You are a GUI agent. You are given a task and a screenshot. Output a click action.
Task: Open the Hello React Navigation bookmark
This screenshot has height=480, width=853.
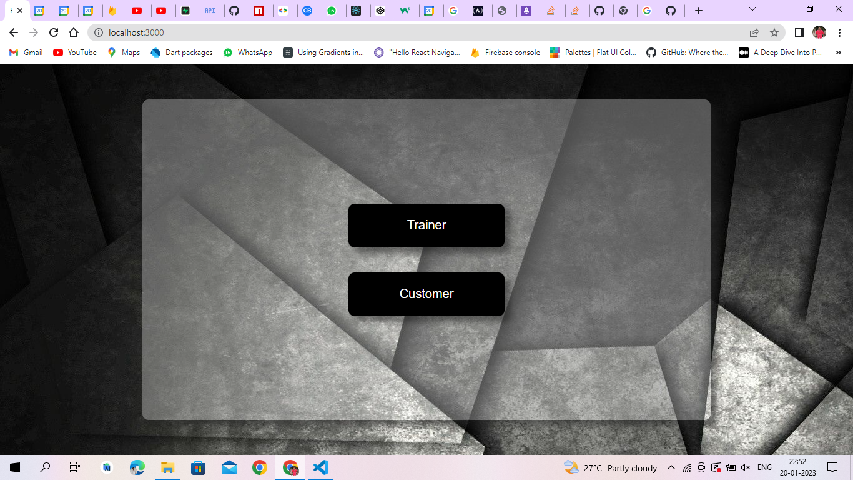coord(417,52)
